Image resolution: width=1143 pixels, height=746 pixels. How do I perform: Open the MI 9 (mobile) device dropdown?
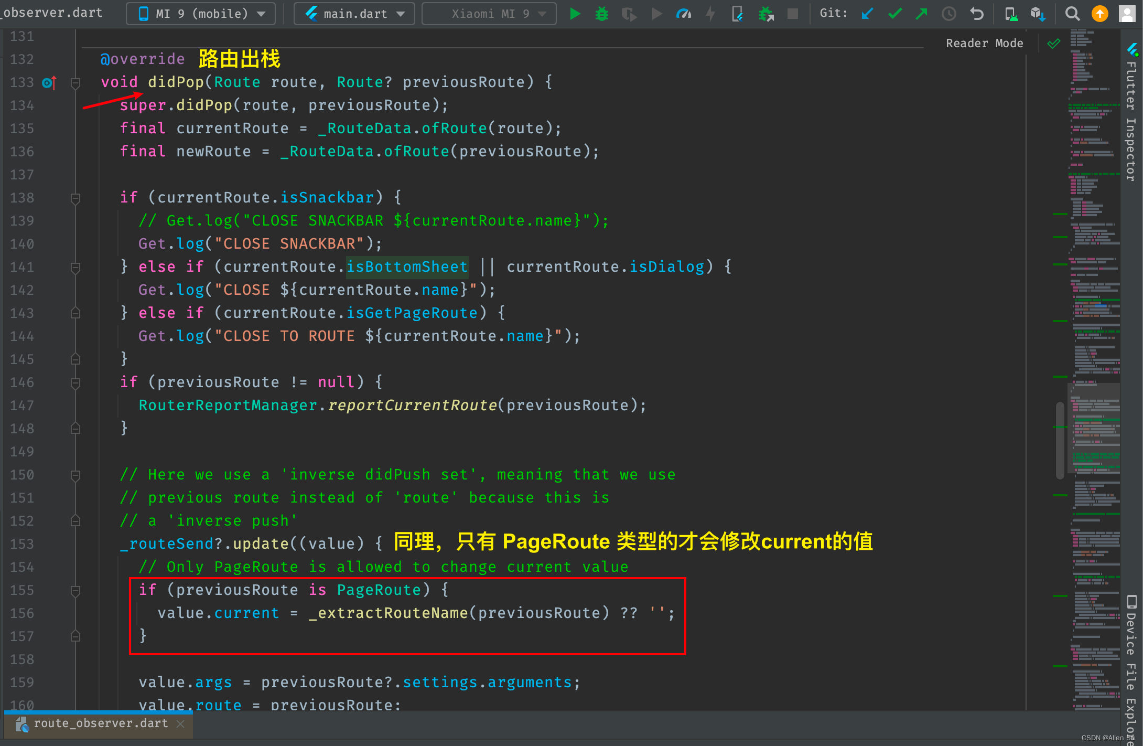pyautogui.click(x=201, y=14)
